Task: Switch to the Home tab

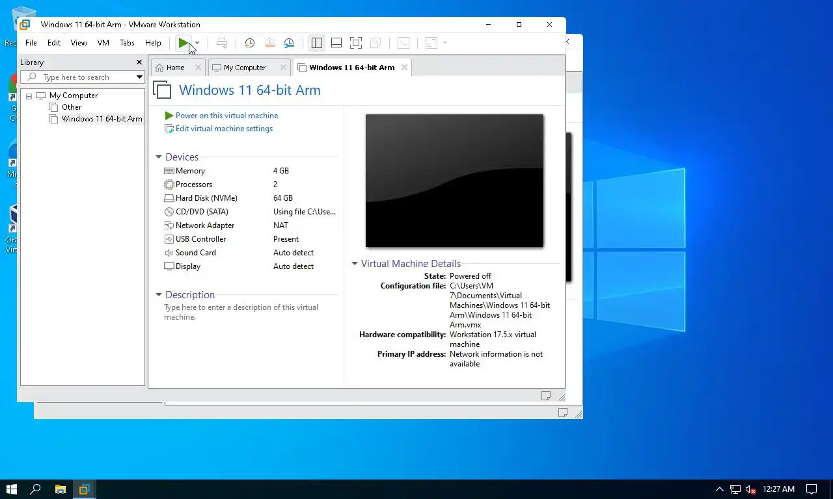Action: coord(175,68)
